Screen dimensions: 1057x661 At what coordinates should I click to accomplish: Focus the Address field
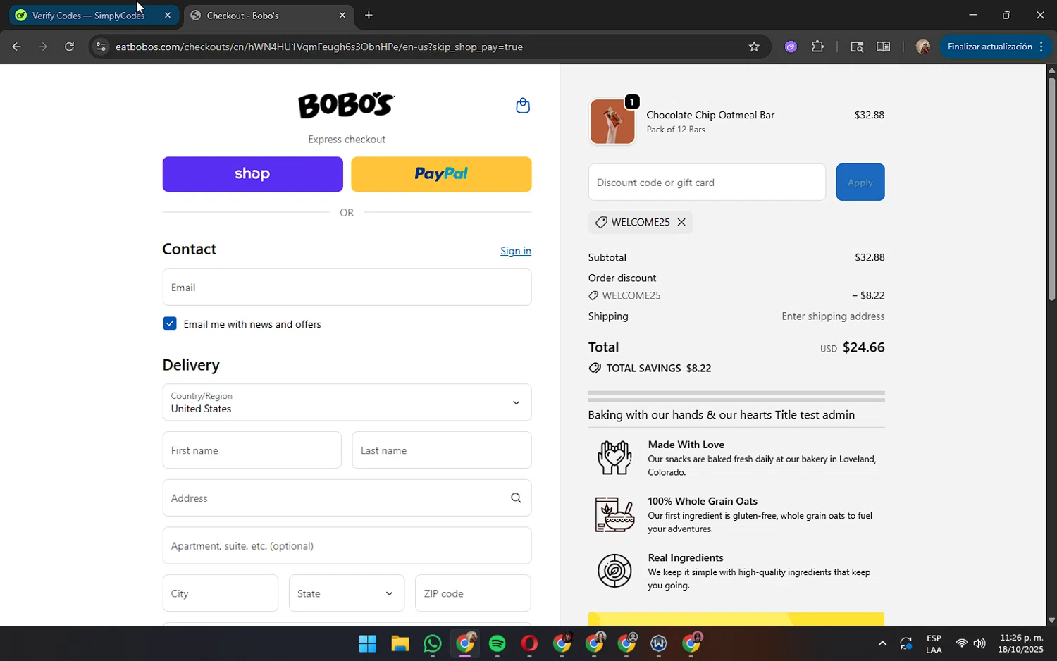coord(347,498)
